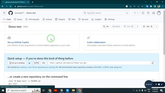Screen dimensions: 165x93
Task: Pause the screen recording
Action: (156, 84)
